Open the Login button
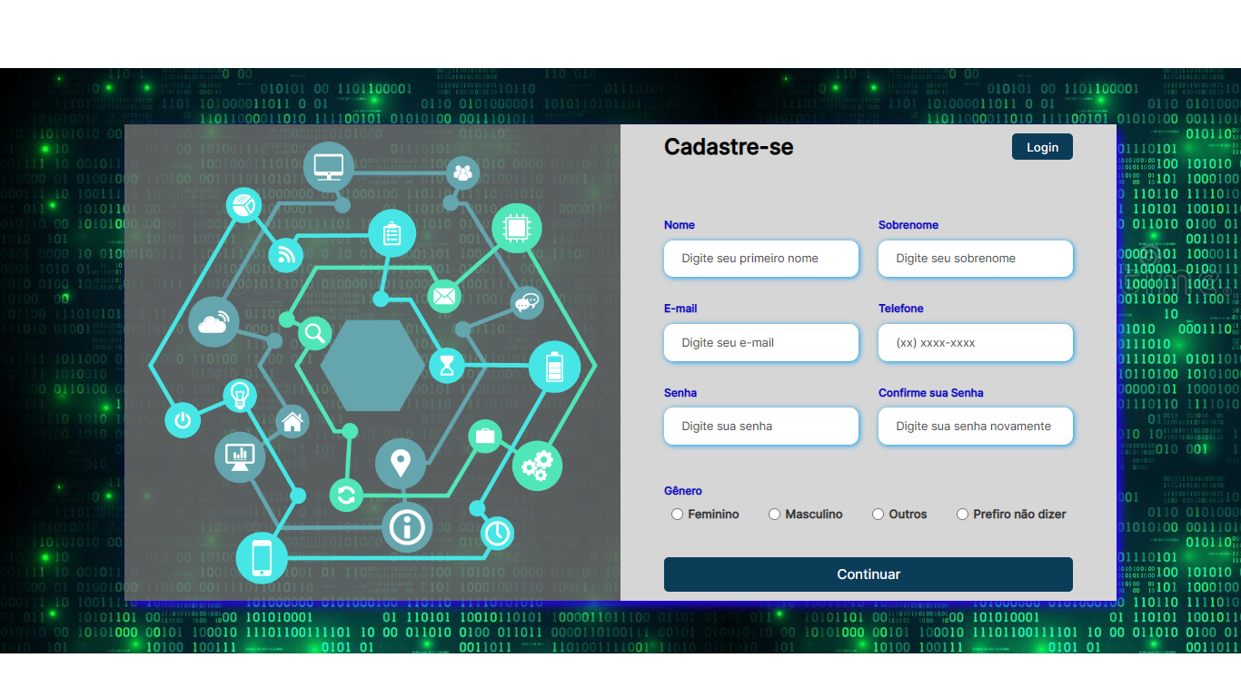 [1042, 147]
